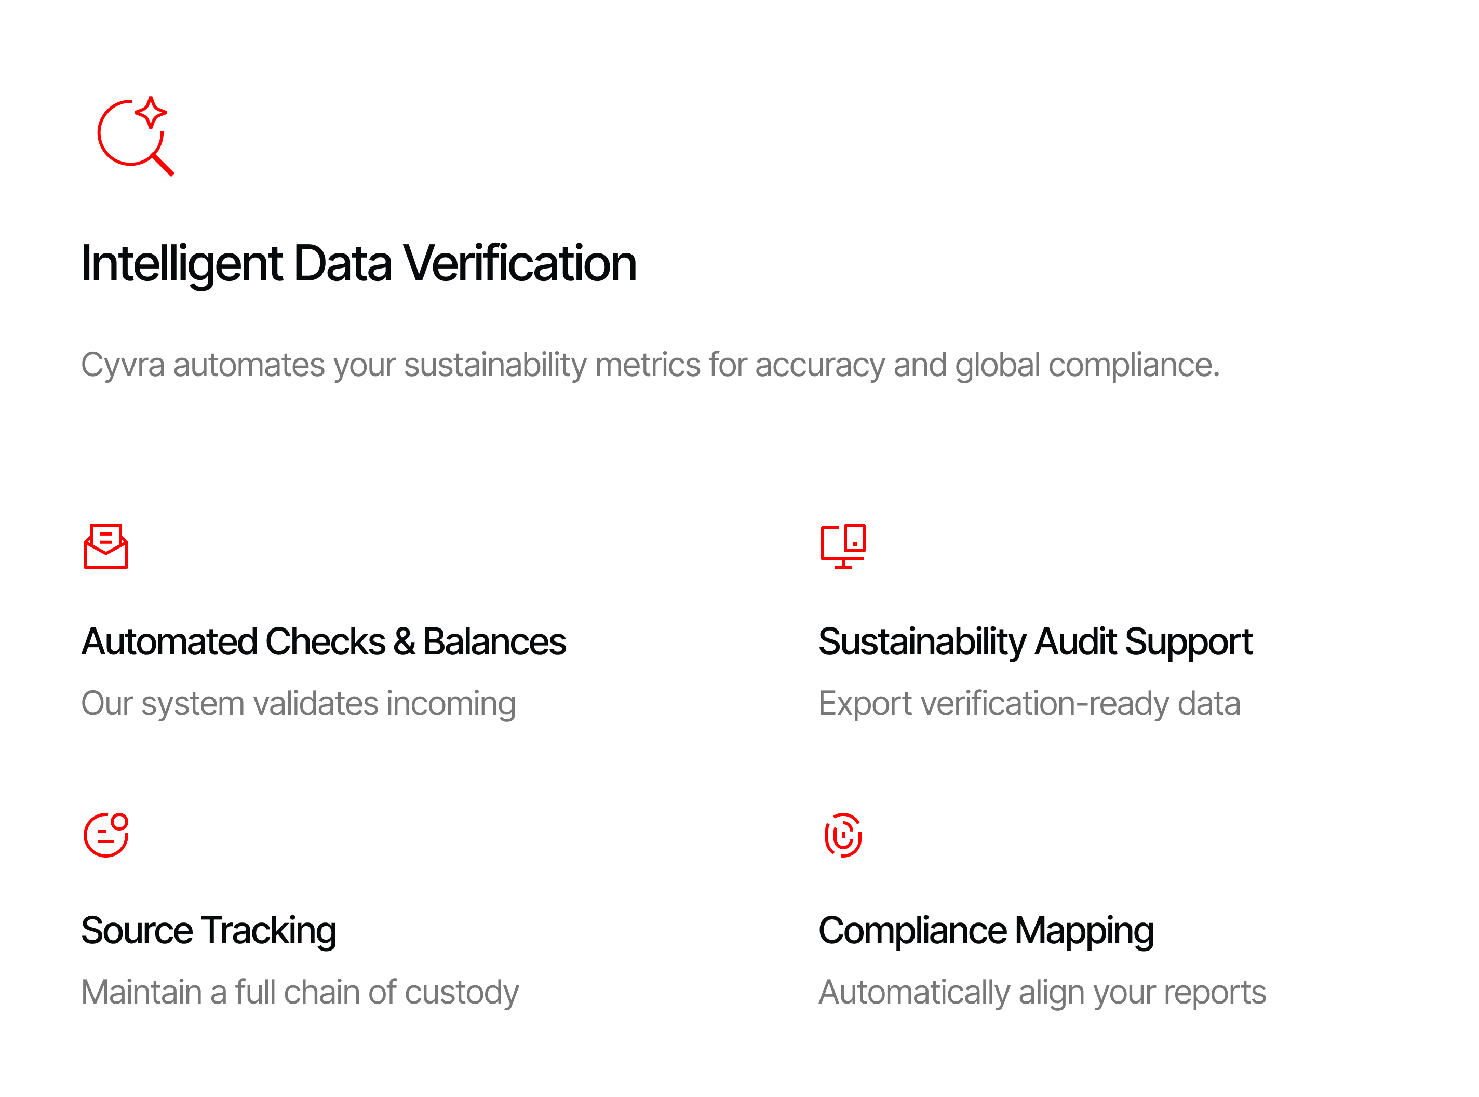Click the "Automatically align your reports" text
1479x1097 pixels.
[x=1042, y=993]
